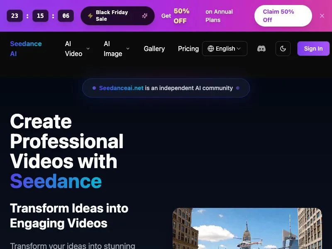Click the lightning bolt icon in sale badge

point(90,16)
